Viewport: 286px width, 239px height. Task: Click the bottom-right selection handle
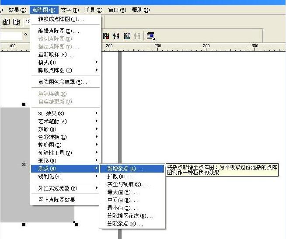(x=77, y=225)
